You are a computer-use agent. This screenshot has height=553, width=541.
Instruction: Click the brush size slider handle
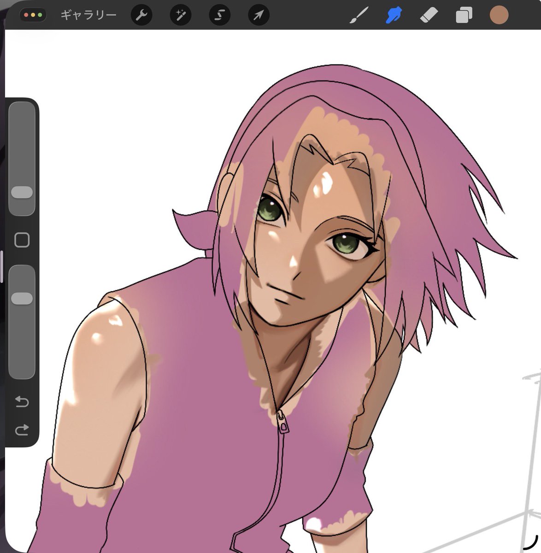[22, 192]
